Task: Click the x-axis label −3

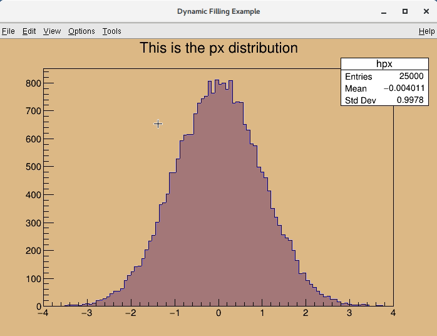Action: click(x=86, y=313)
